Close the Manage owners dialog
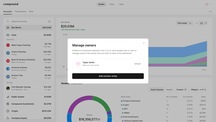216x122 pixels. tap(144, 43)
